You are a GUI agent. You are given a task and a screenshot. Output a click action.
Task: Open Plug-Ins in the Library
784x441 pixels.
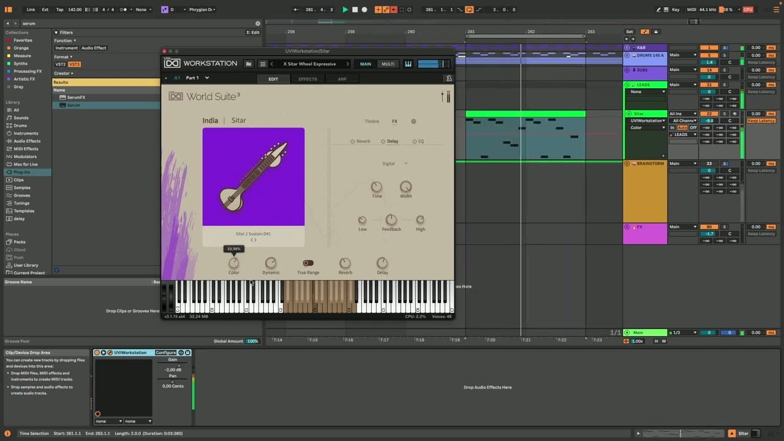point(22,172)
